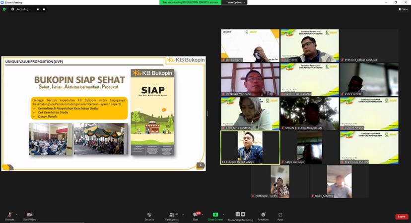Unmute the microphone
Image resolution: width=411 pixels, height=223 pixels.
pos(9,215)
